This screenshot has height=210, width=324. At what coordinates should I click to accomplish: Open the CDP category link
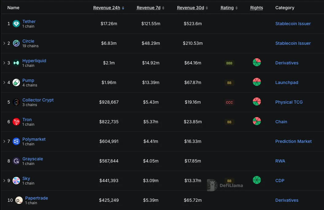pos(280,181)
